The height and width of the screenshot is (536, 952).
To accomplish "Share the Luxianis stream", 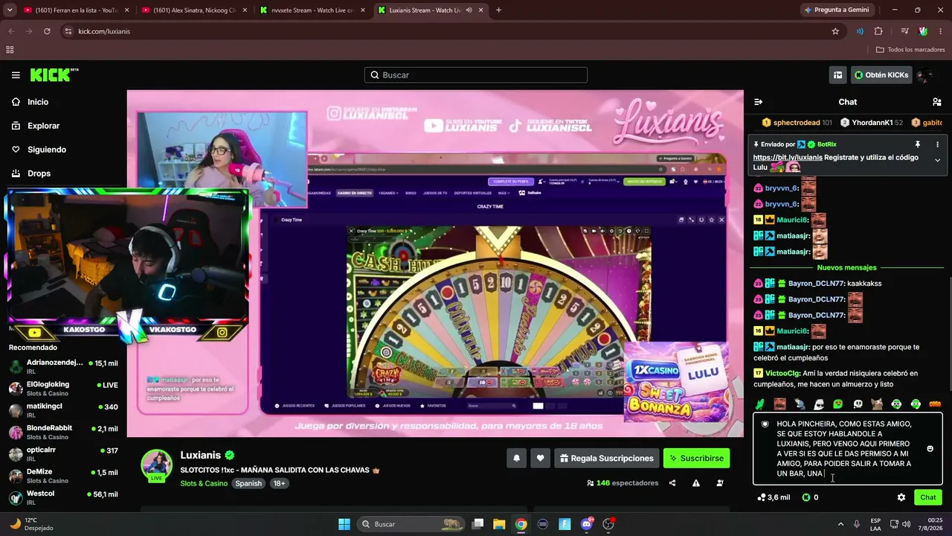I will point(672,483).
